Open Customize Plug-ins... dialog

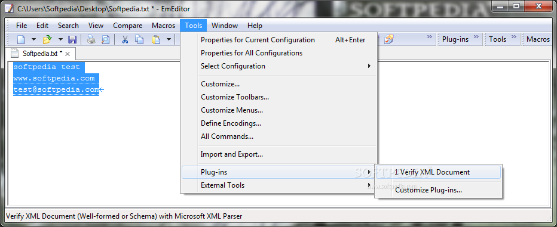(x=438, y=190)
